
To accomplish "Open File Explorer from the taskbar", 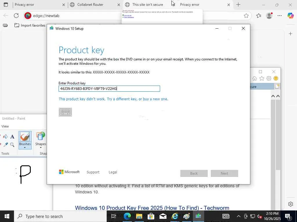I will pyautogui.click(x=139, y=216).
